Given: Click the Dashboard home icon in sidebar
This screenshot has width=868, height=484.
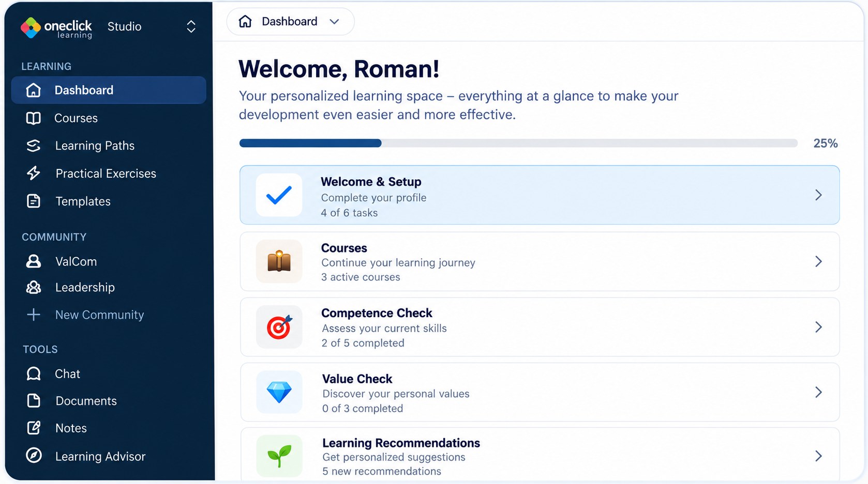Looking at the screenshot, I should coord(34,90).
